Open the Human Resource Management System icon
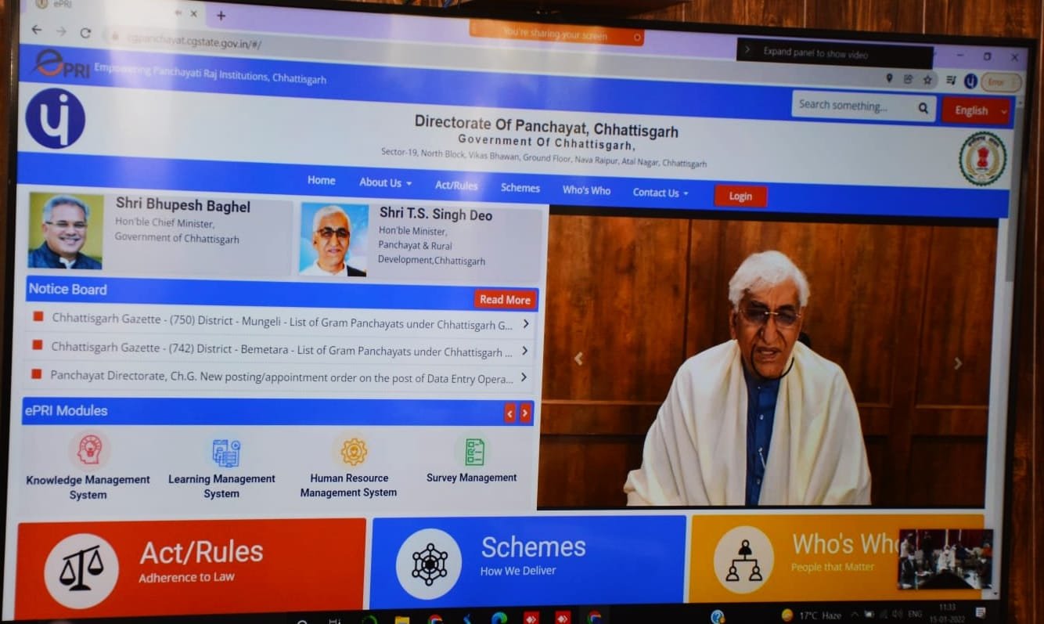 354,452
